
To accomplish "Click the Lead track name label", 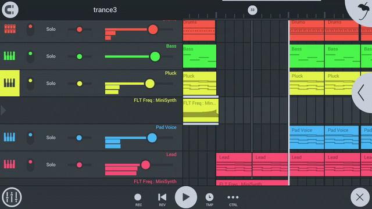I will pos(171,154).
